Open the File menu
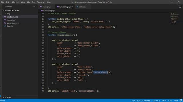The height and width of the screenshot is (102, 183). pyautogui.click(x=3, y=2)
